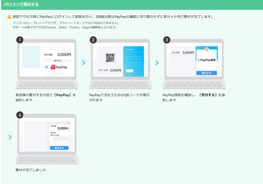This screenshot has width=263, height=184.
Task: Click the 3,000円 amount in step 4 screen
Action: tap(63, 128)
